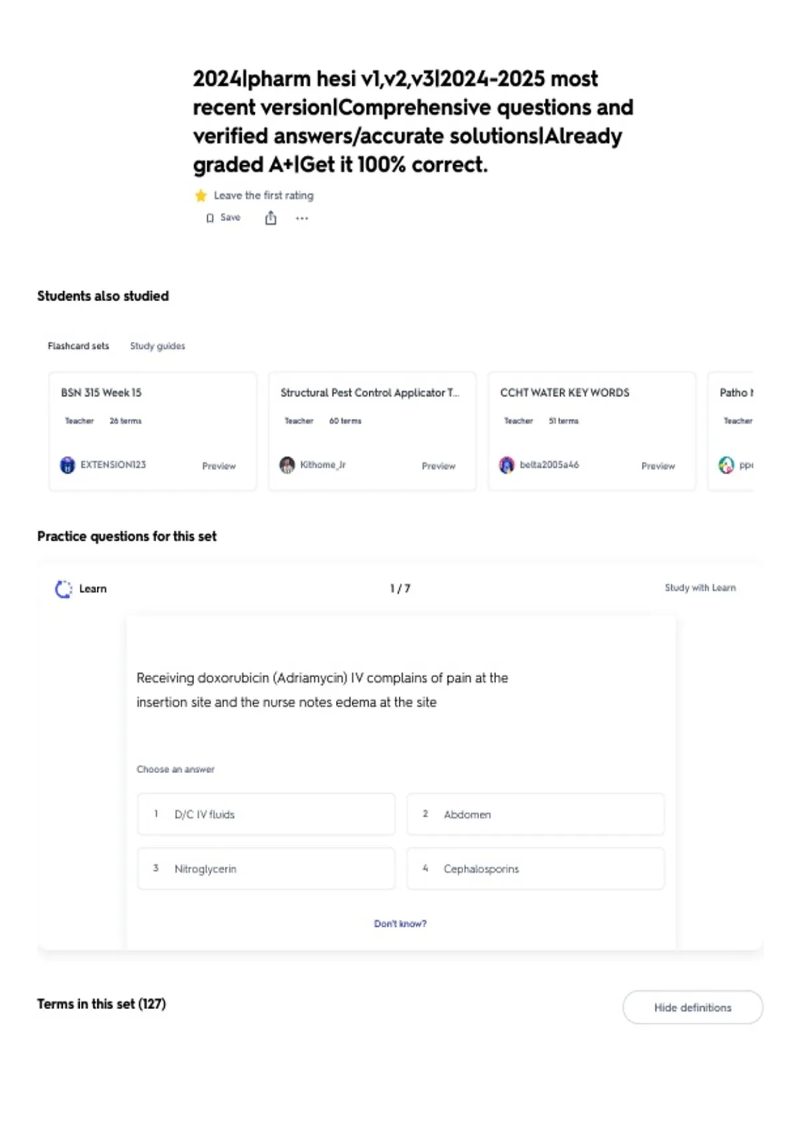
Task: Choose answer Abdomen
Action: point(535,814)
